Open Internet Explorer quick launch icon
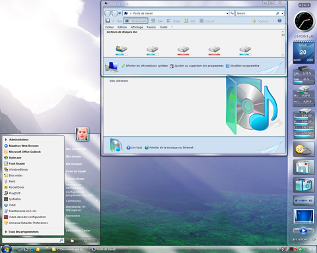The image size is (317, 253). point(32,249)
